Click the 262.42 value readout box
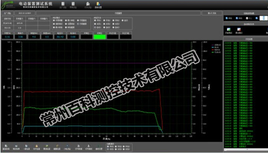The height and width of the screenshot is (153, 268). [59, 37]
